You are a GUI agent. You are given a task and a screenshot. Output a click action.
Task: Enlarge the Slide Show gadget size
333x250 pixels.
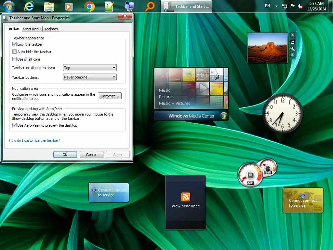pyautogui.click(x=292, y=42)
